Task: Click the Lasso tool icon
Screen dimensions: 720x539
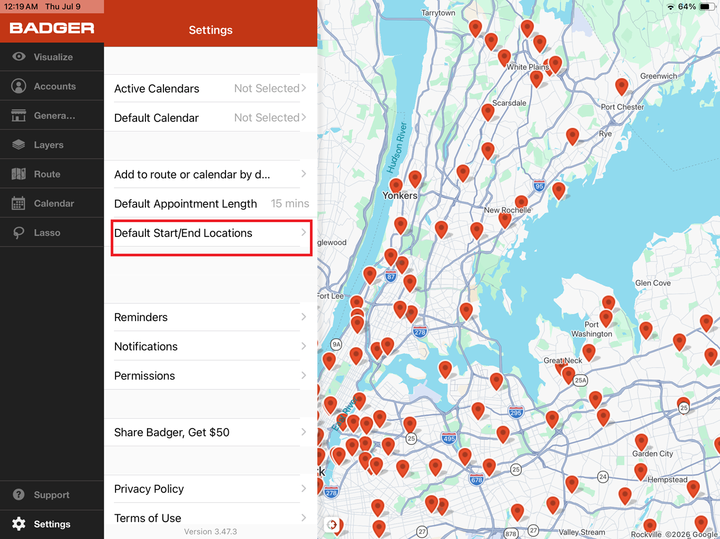Action: (19, 233)
